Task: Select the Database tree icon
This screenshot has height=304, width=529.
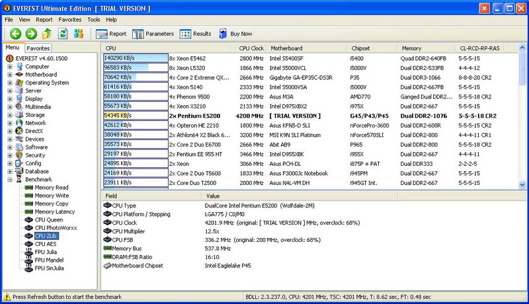Action: click(19, 171)
